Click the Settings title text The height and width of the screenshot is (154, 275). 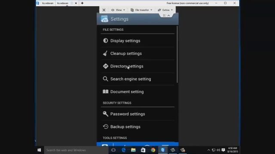119,19
